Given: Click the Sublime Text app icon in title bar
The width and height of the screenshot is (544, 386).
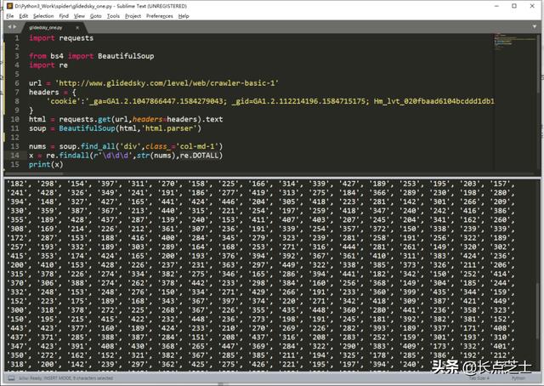Looking at the screenshot, I should [x=9, y=6].
